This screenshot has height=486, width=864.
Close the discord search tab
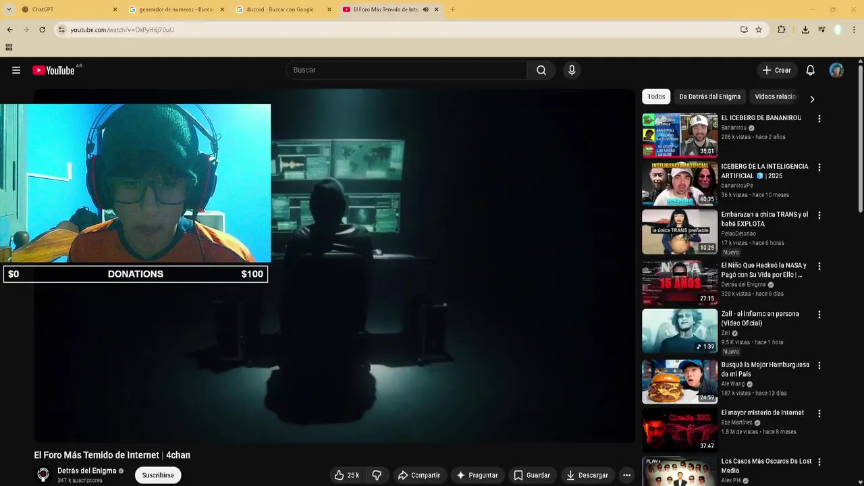tap(329, 9)
